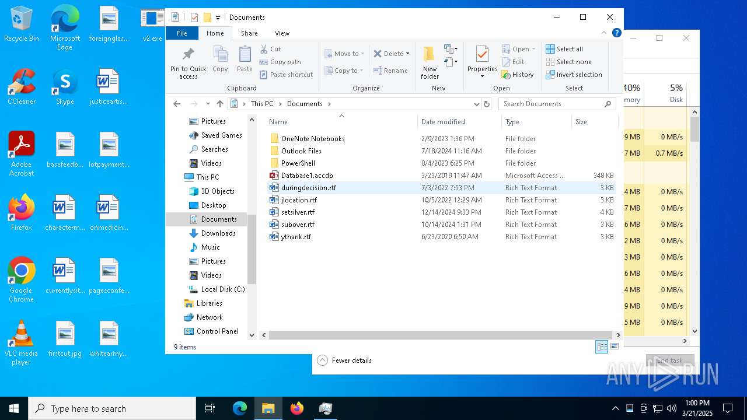
Task: Sort files by Type column header
Action: pyautogui.click(x=536, y=122)
